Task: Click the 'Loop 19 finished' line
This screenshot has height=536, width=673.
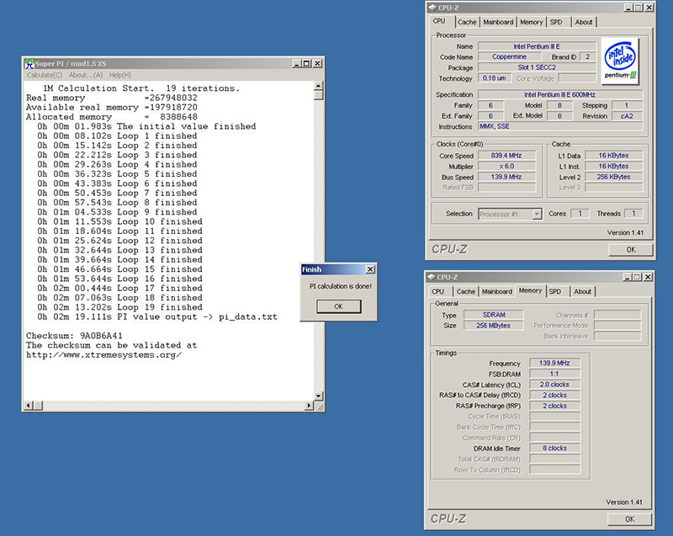Action: pos(119,307)
